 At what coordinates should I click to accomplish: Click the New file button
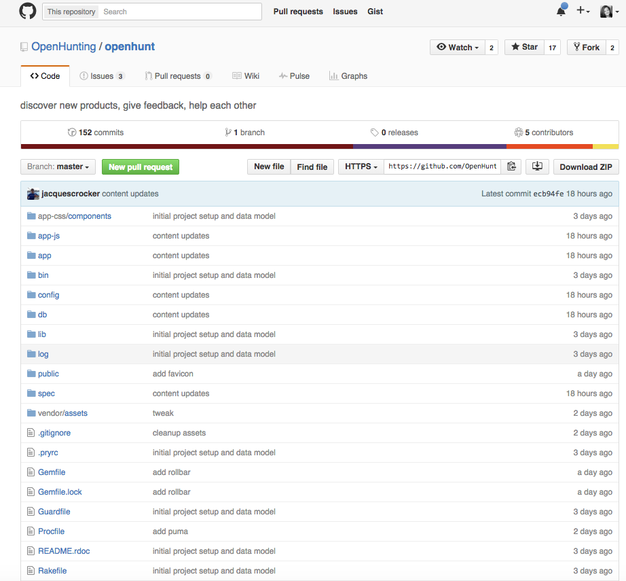coord(269,166)
